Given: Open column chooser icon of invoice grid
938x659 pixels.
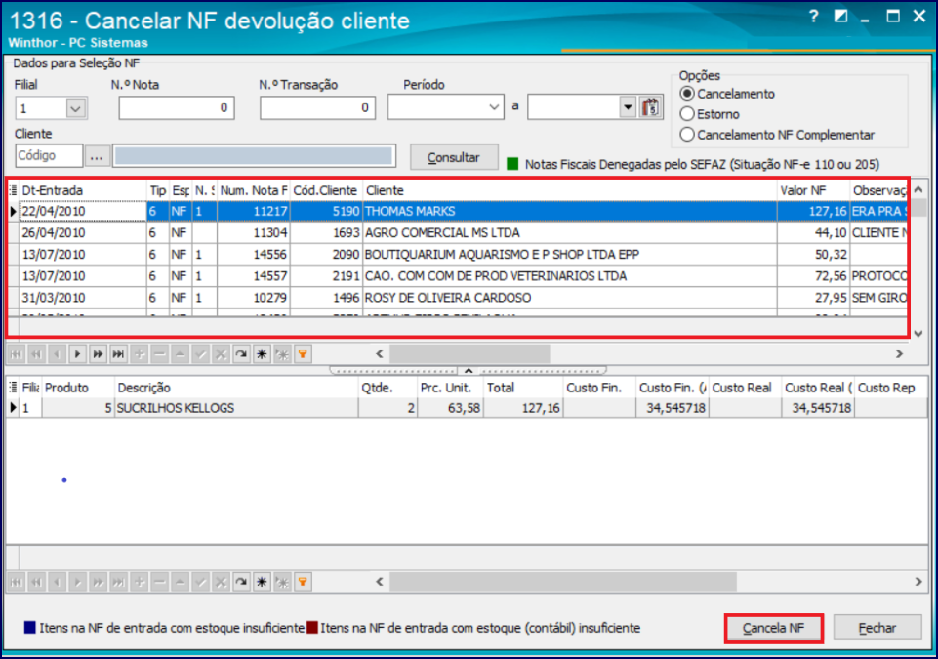Looking at the screenshot, I should point(13,190).
